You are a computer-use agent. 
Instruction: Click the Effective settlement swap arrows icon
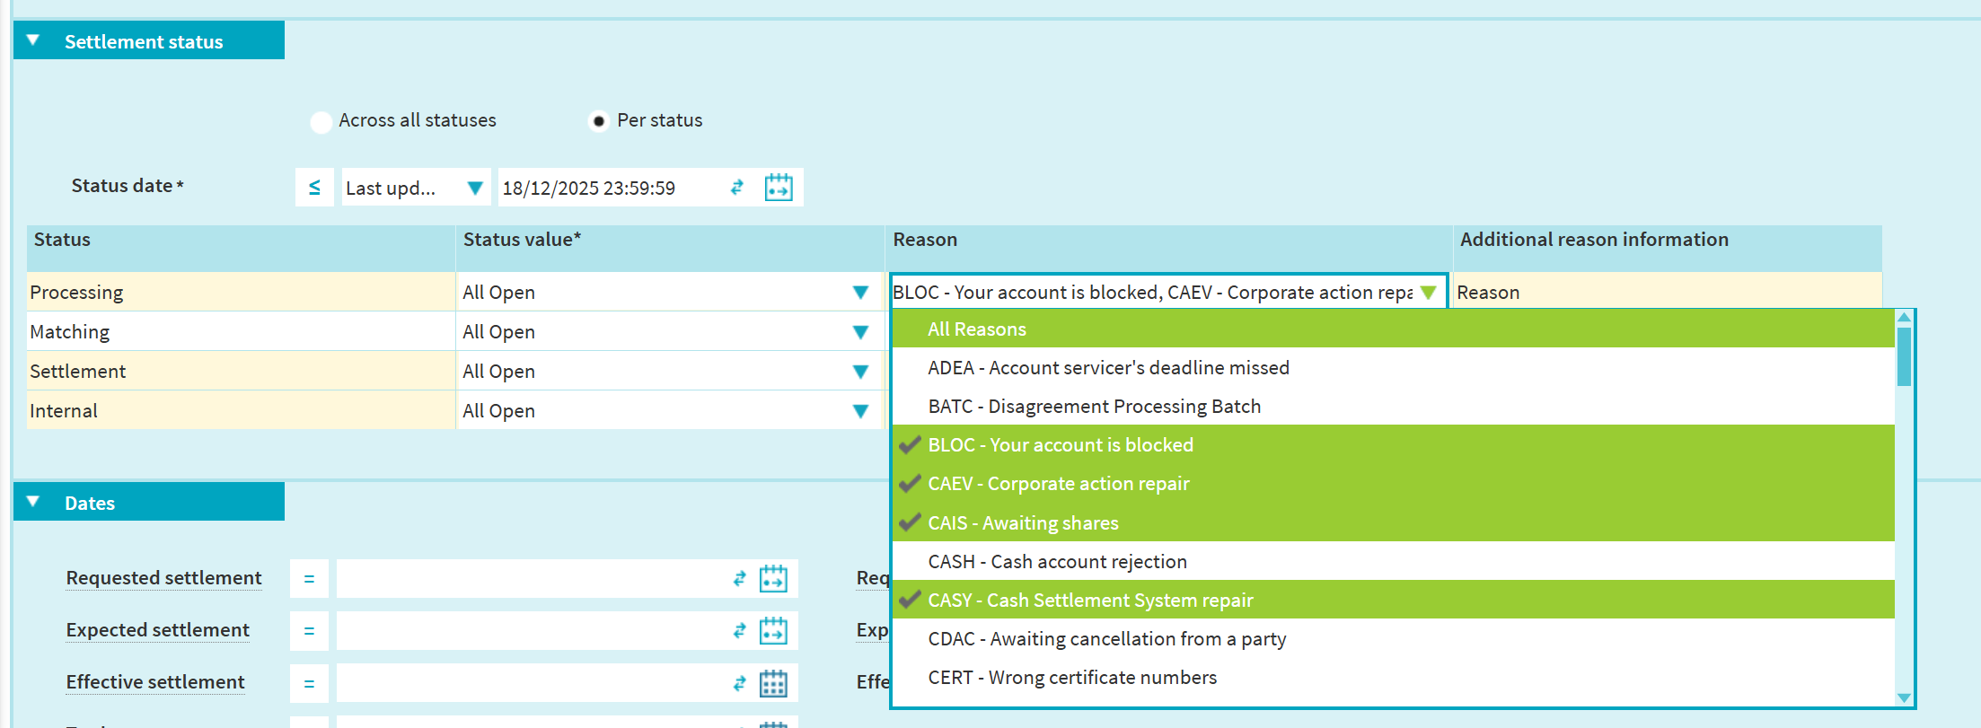(x=739, y=683)
